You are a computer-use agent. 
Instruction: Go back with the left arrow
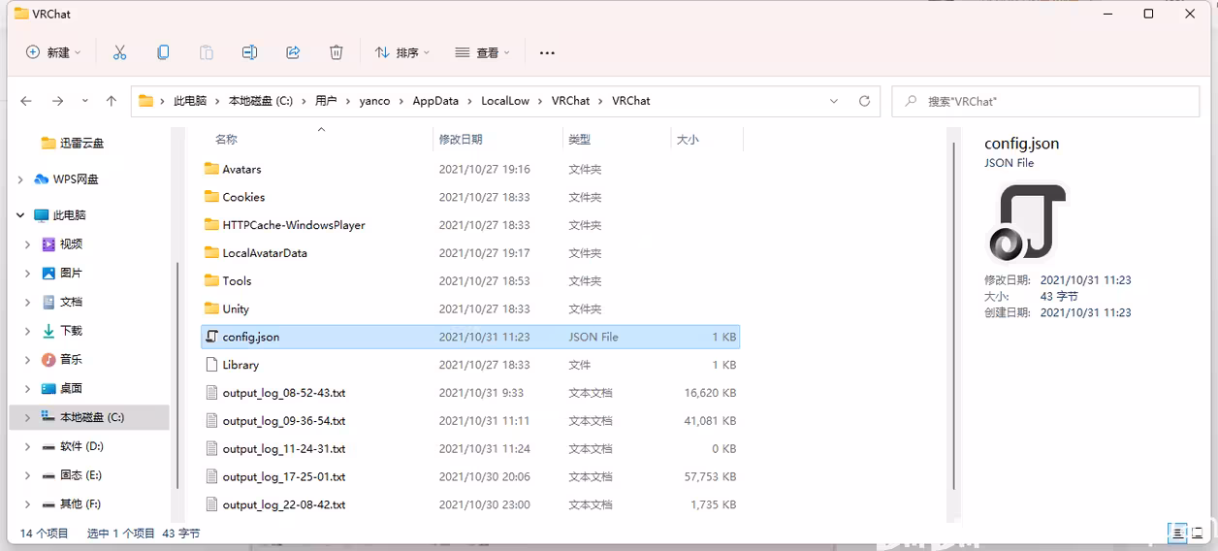[26, 101]
